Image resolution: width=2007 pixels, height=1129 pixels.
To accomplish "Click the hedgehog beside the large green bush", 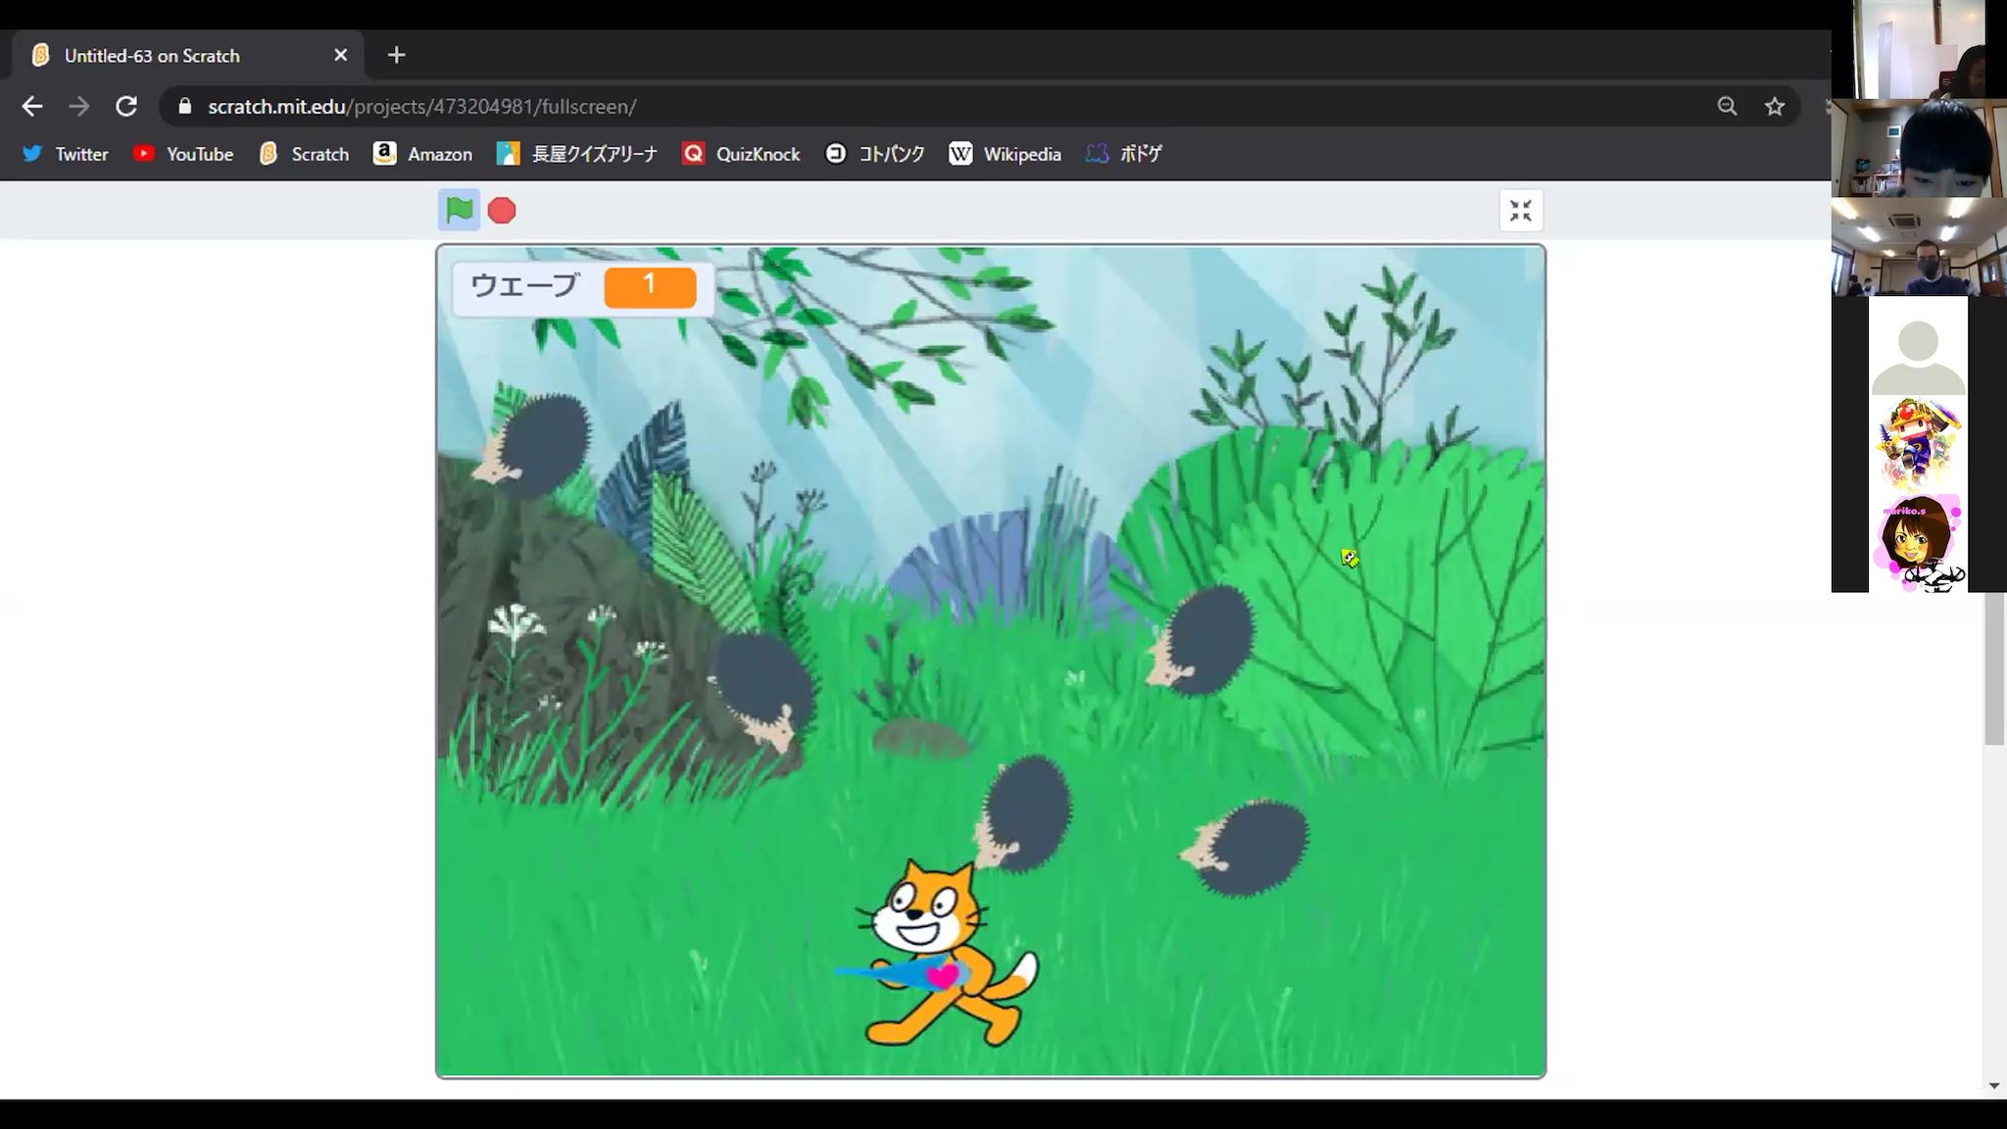I will 1199,641.
